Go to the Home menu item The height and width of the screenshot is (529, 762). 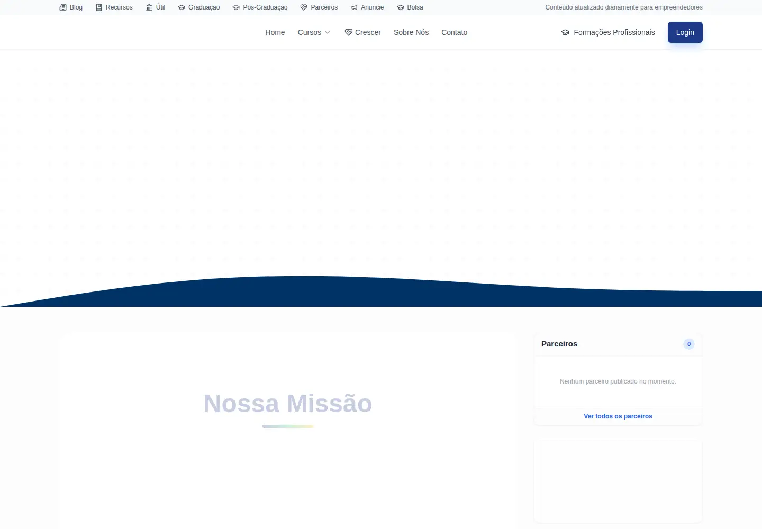(275, 32)
